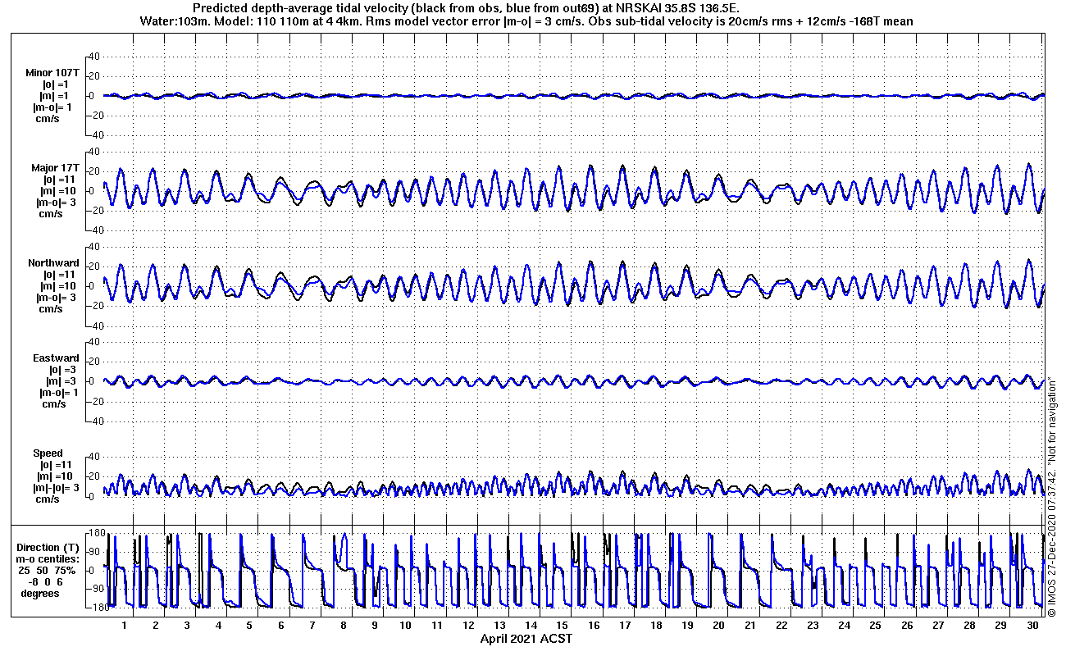The image size is (1066, 656).
Task: Click day '10' on the date axis
Action: coord(405,626)
